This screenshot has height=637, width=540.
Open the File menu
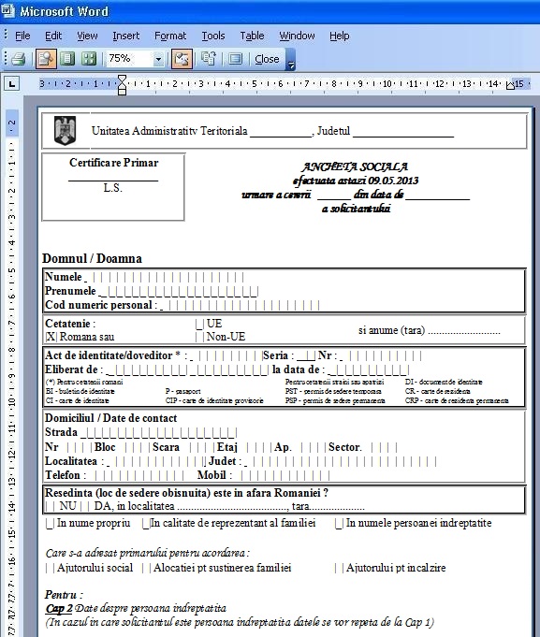pyautogui.click(x=22, y=36)
